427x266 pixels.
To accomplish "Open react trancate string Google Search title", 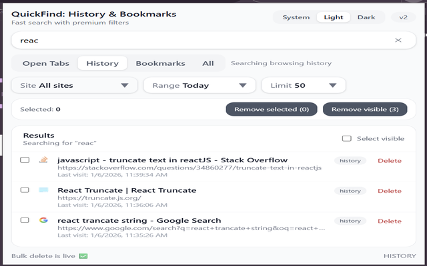I will pos(139,220).
